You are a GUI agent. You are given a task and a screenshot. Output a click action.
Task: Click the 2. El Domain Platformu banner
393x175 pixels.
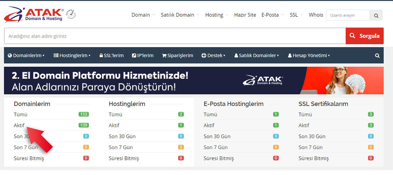coord(194,80)
